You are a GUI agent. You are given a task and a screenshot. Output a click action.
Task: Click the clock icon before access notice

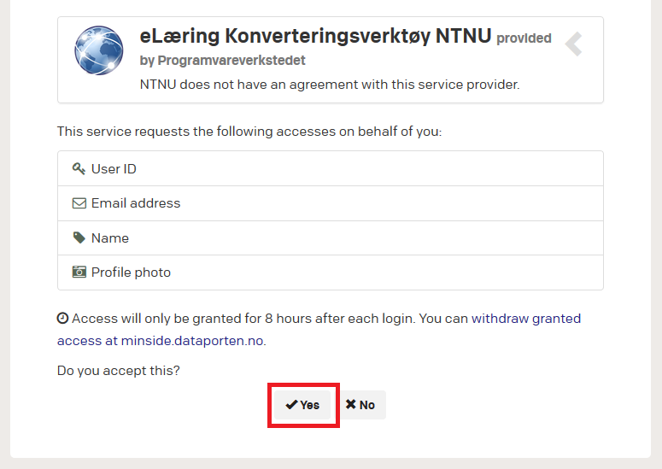click(62, 318)
